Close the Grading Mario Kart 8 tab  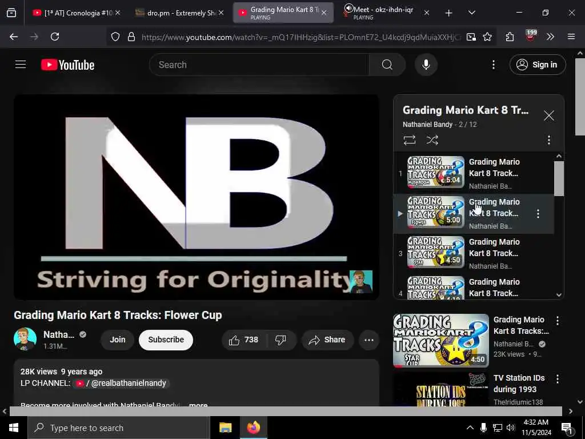[324, 13]
